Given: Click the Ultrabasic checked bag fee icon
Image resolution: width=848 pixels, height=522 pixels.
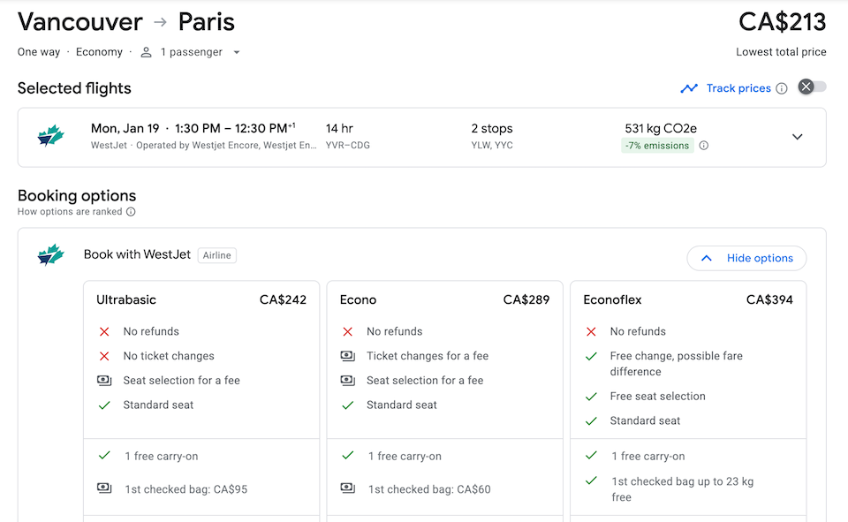Looking at the screenshot, I should (104, 489).
